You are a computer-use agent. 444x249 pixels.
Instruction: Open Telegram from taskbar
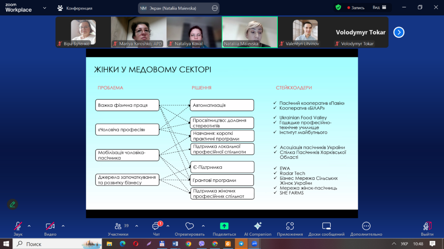click(241, 244)
